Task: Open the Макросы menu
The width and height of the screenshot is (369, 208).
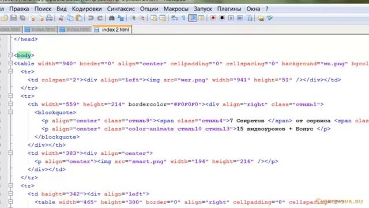Action: tap(176, 9)
